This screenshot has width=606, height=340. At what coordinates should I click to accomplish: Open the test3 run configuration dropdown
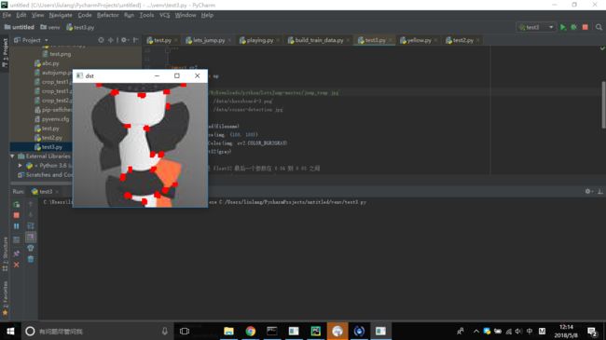pyautogui.click(x=536, y=27)
